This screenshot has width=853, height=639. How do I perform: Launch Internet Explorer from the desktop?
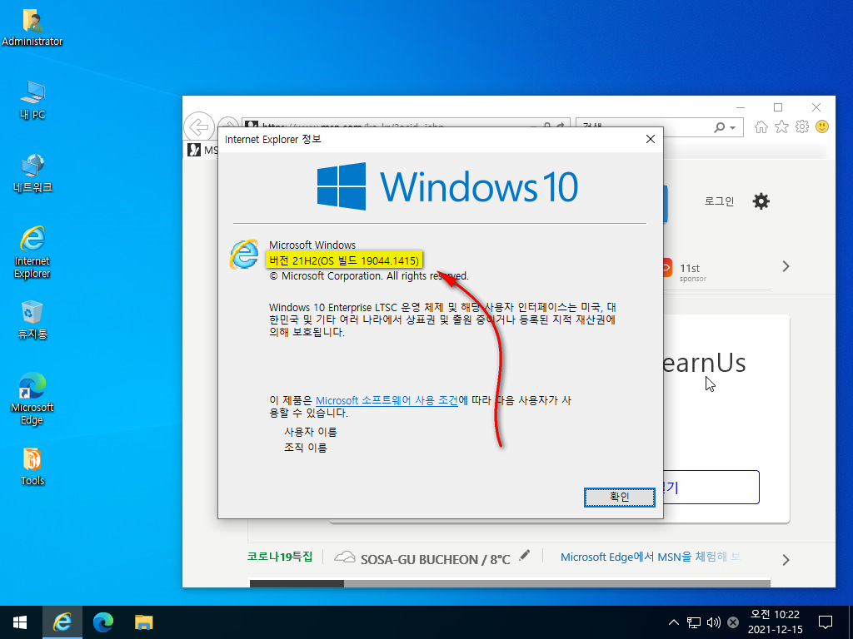pos(32,251)
